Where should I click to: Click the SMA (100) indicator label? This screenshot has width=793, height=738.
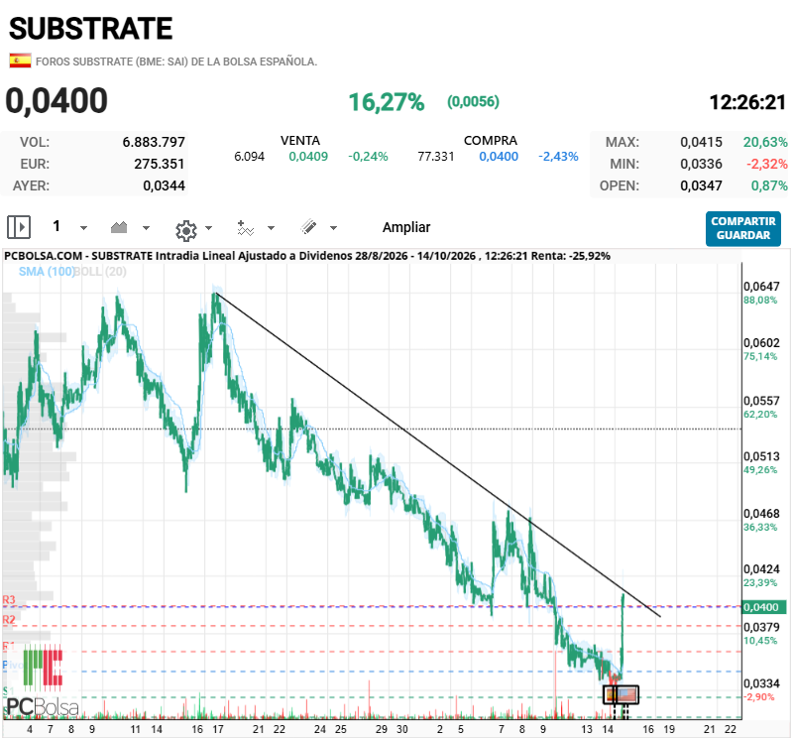[46, 272]
